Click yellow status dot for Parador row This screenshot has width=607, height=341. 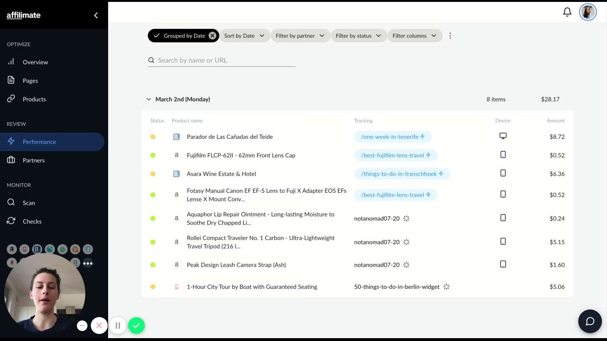[153, 137]
